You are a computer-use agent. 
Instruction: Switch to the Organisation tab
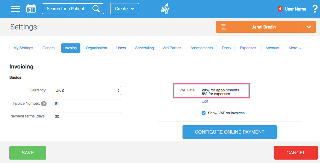96,48
